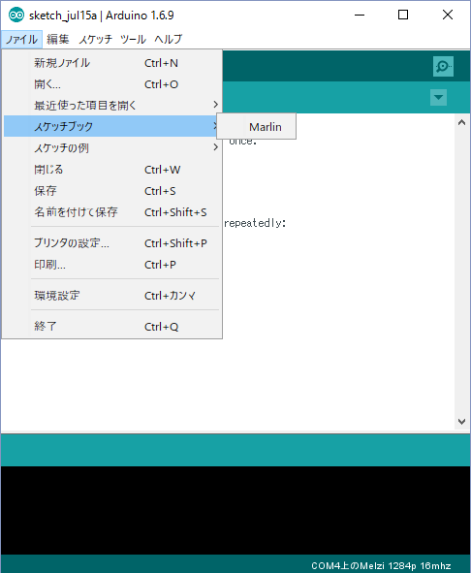Screen dimensions: 471x573
Task: Open the ヘルプ menu
Action: [168, 39]
